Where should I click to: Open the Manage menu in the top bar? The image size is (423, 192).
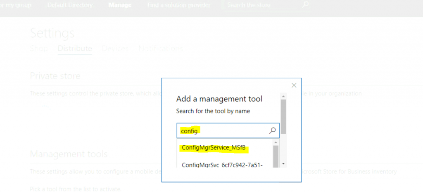click(120, 5)
